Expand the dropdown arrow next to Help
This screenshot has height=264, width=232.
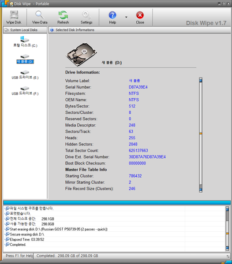point(126,17)
